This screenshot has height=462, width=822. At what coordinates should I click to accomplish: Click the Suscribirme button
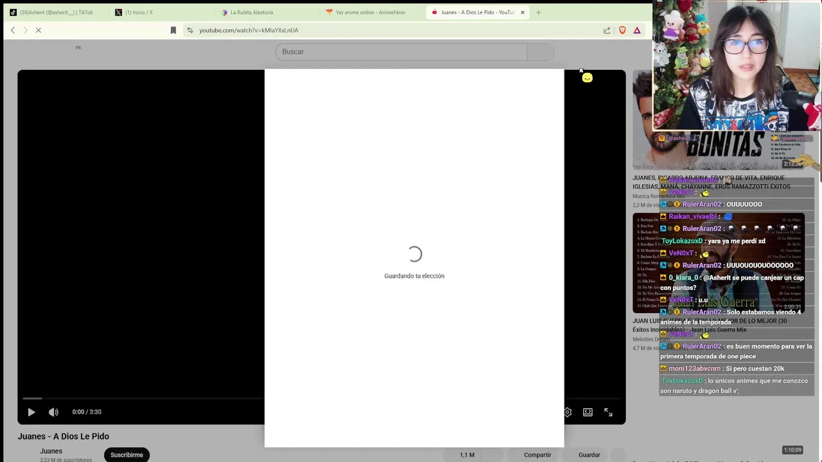pyautogui.click(x=127, y=454)
